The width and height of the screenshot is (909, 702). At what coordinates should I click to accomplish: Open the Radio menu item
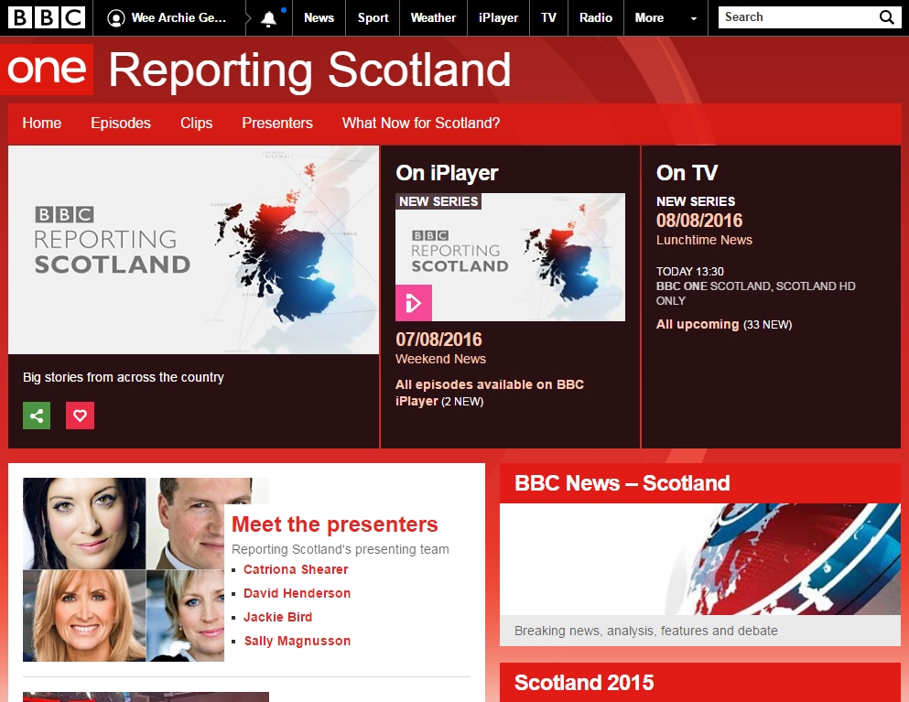[595, 18]
